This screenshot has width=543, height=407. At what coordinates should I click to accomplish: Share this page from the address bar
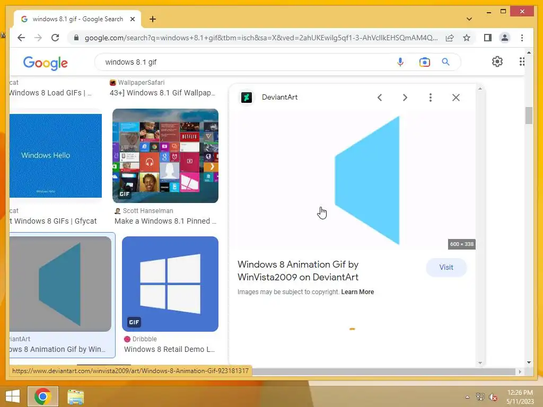[450, 38]
